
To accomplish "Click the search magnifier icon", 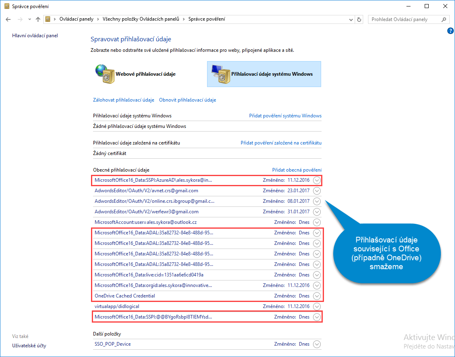I will 444,19.
